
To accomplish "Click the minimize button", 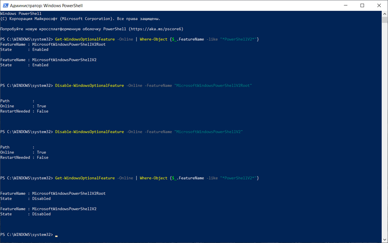I will click(x=345, y=5).
